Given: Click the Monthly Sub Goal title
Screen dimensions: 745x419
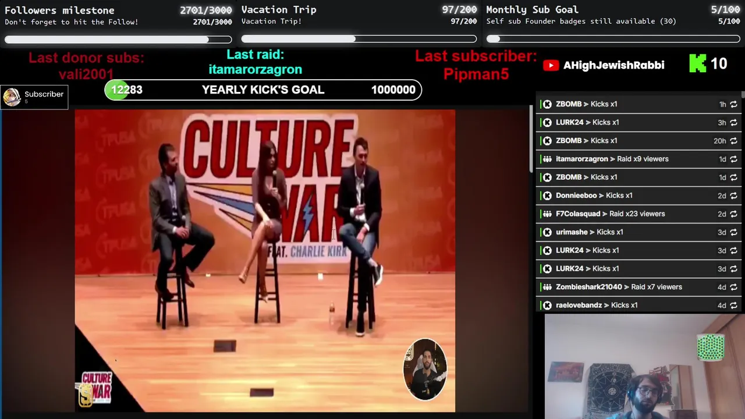Looking at the screenshot, I should [532, 9].
